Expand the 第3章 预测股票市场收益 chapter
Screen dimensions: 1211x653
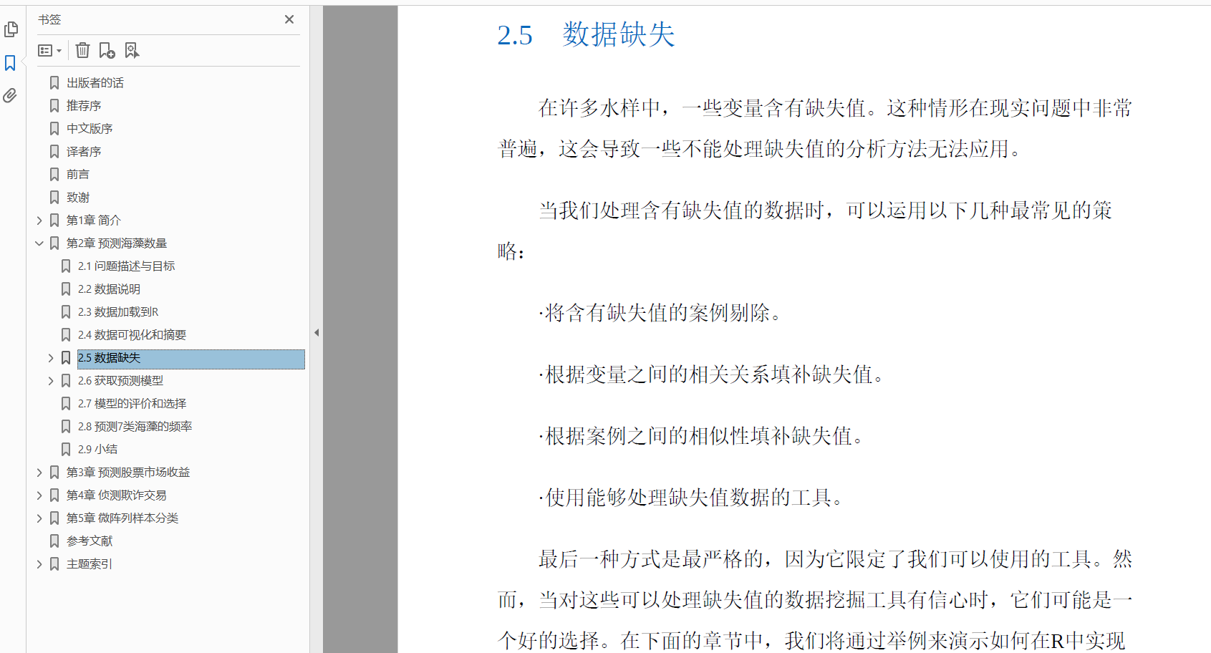[39, 472]
